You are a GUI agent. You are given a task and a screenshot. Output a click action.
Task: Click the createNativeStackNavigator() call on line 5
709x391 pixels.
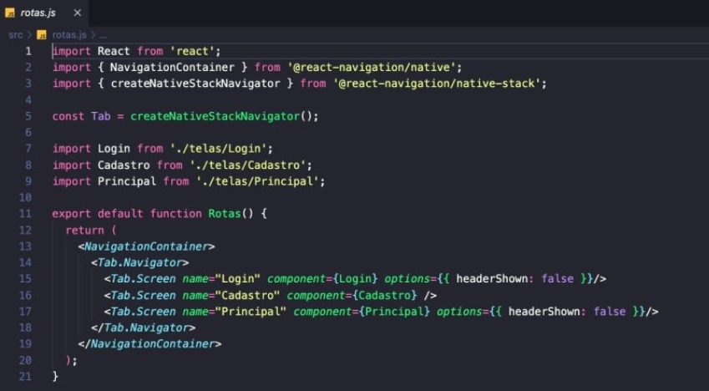click(x=224, y=116)
